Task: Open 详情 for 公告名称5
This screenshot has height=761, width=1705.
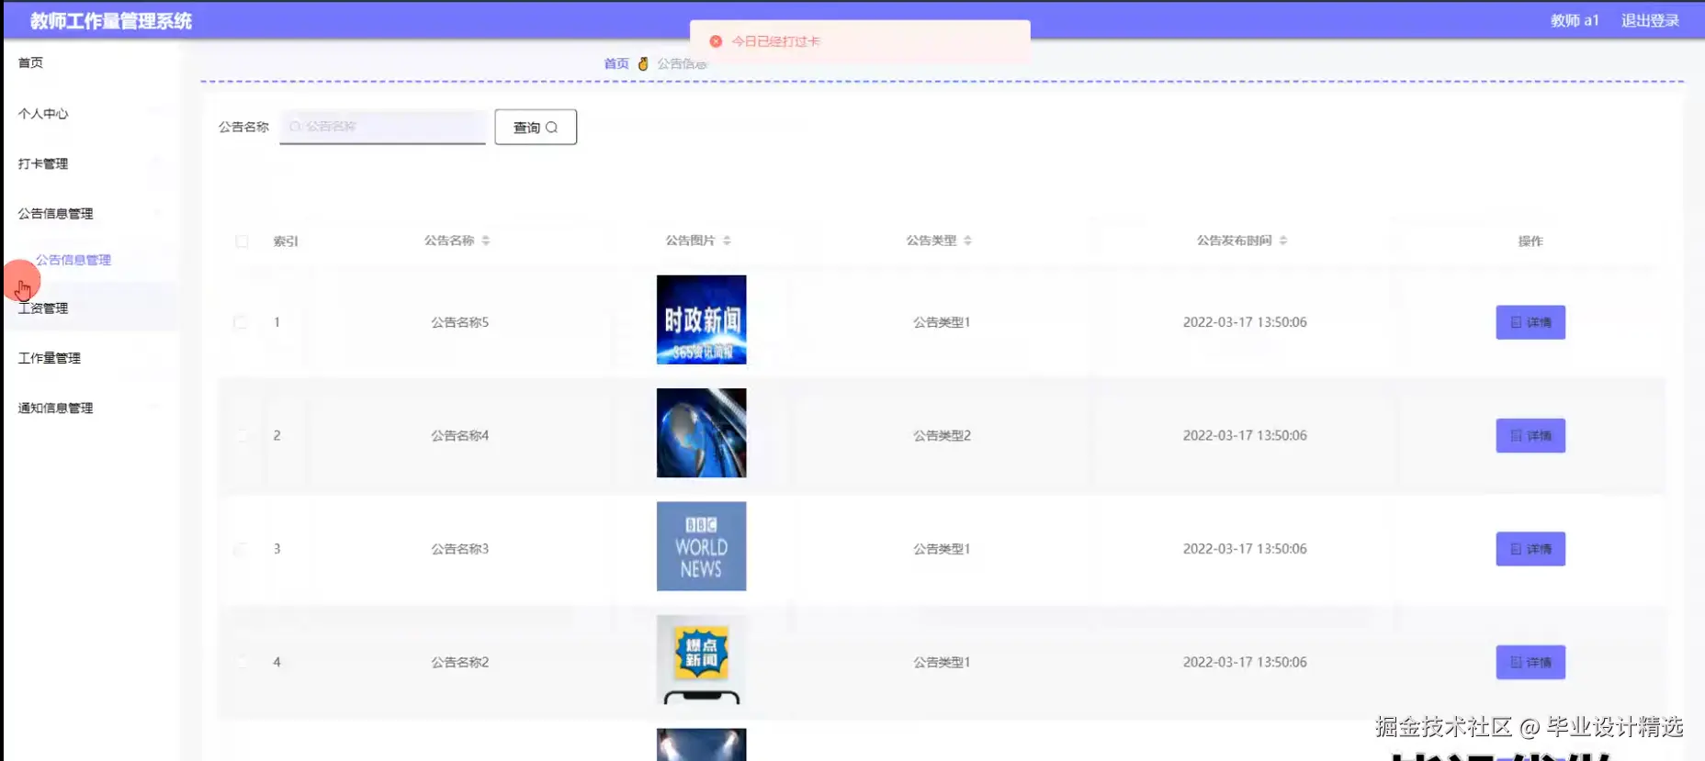Action: [x=1530, y=322]
